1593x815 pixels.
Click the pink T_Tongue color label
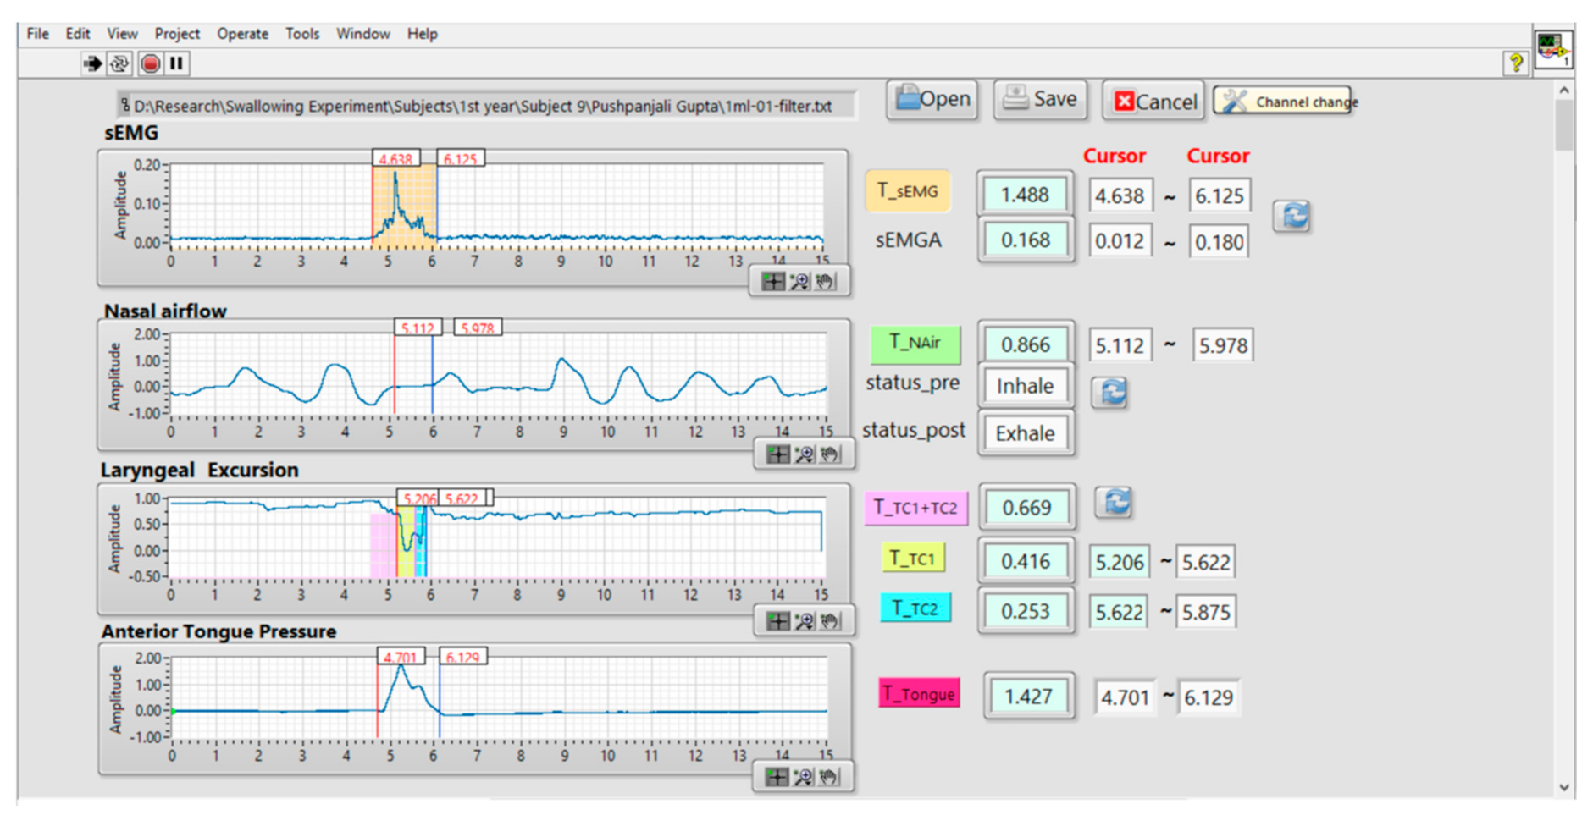coord(919,694)
